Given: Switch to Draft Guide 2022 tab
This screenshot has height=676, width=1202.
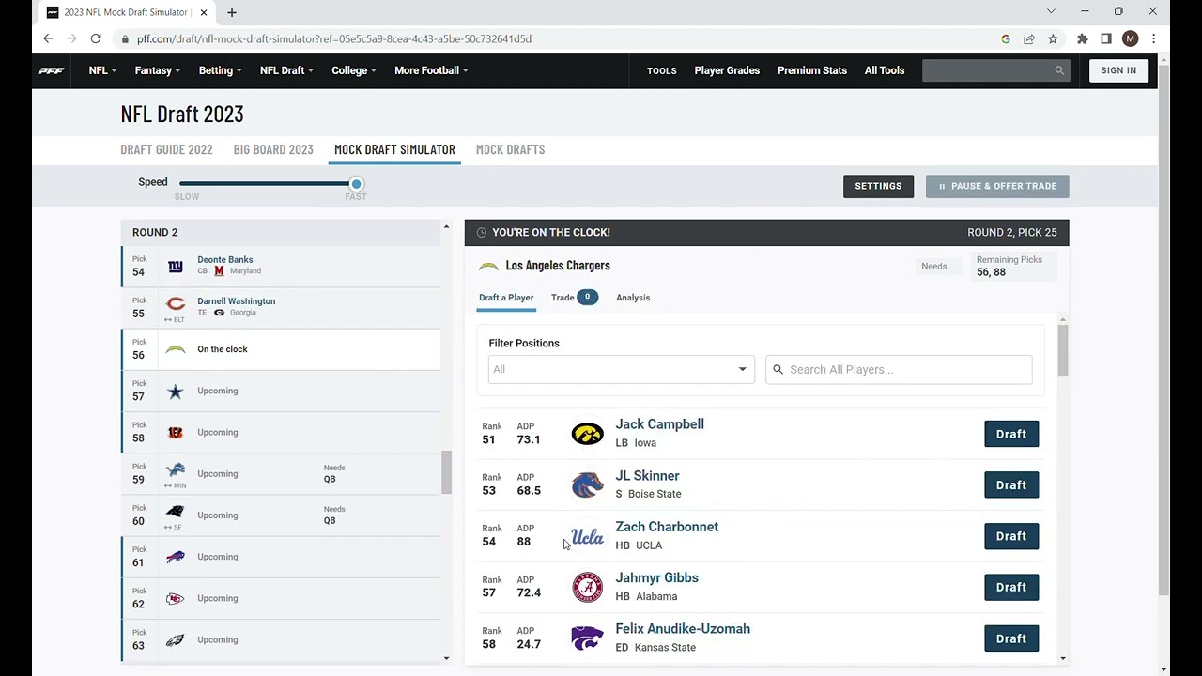Looking at the screenshot, I should pyautogui.click(x=166, y=149).
